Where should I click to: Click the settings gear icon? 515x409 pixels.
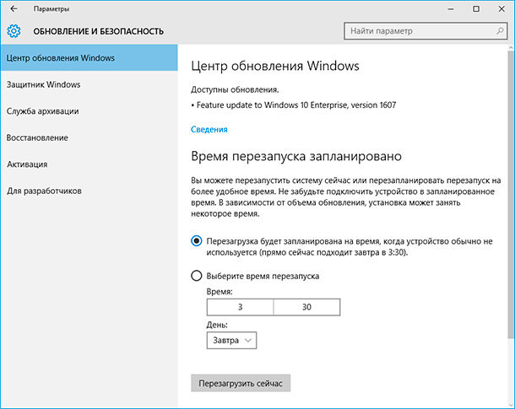tap(14, 31)
